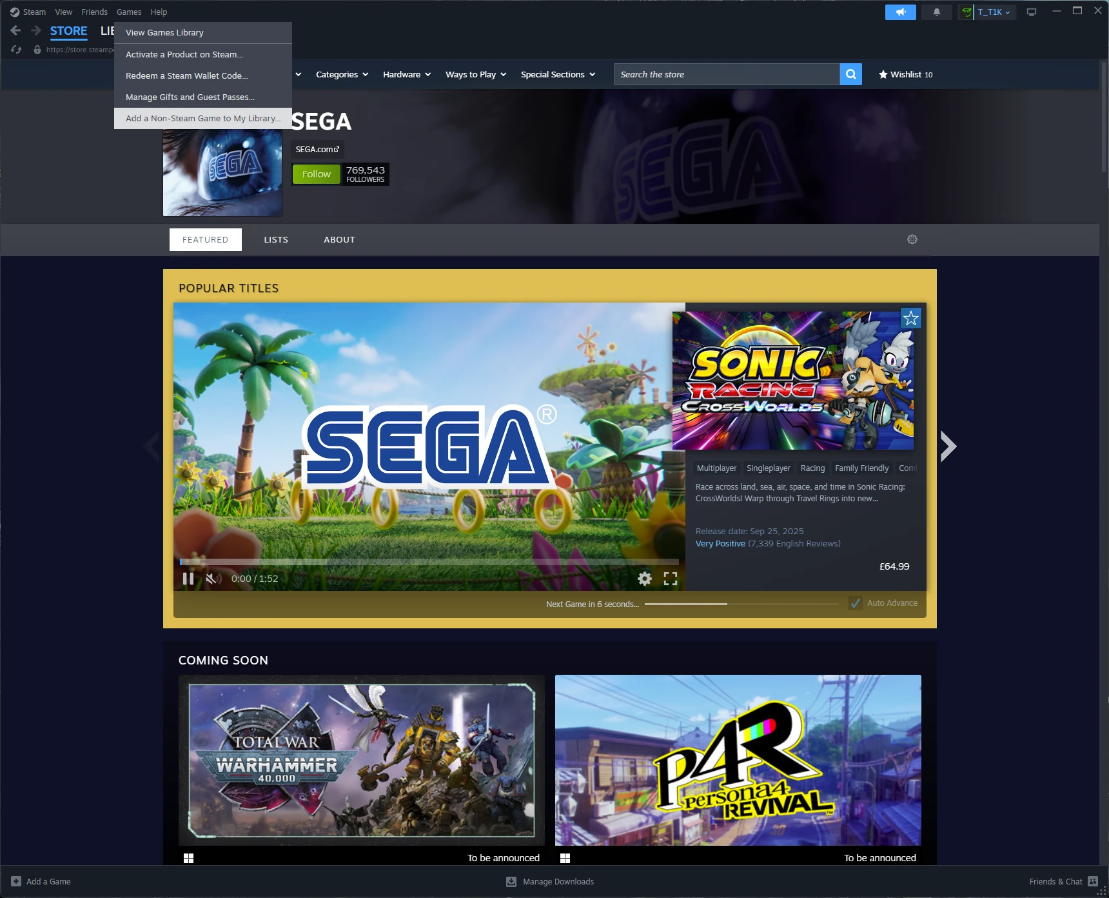Screen dimensions: 1109x898
Task: Open the Help menu
Action: [x=158, y=12]
